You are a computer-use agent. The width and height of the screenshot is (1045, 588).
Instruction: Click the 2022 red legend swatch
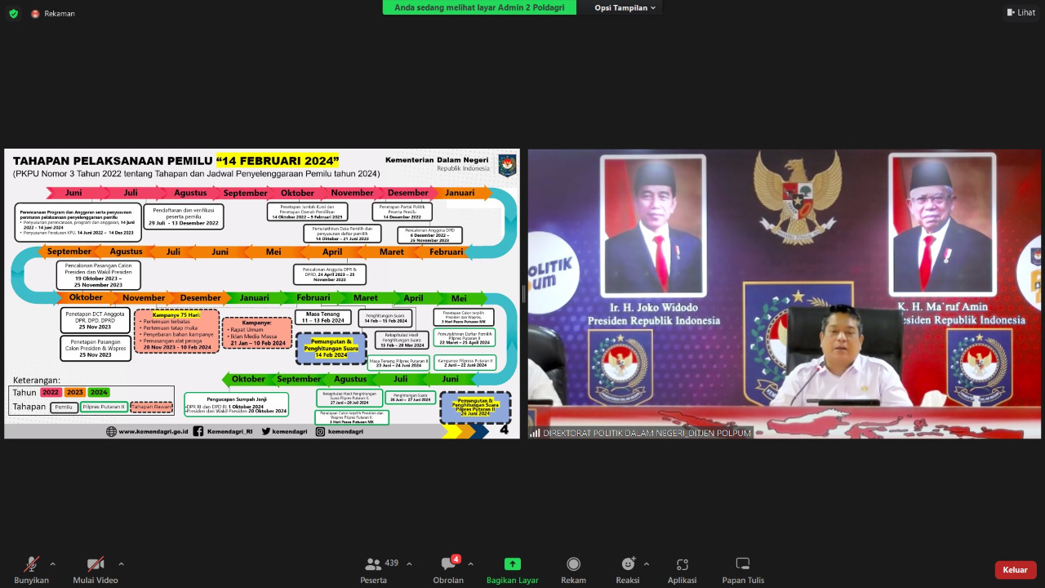[51, 393]
